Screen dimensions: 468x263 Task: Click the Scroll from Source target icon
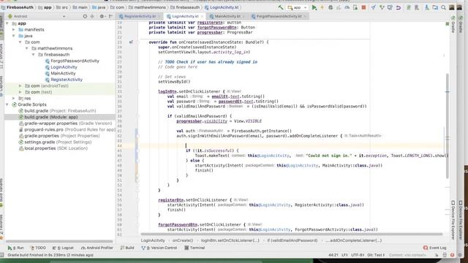[x=85, y=16]
